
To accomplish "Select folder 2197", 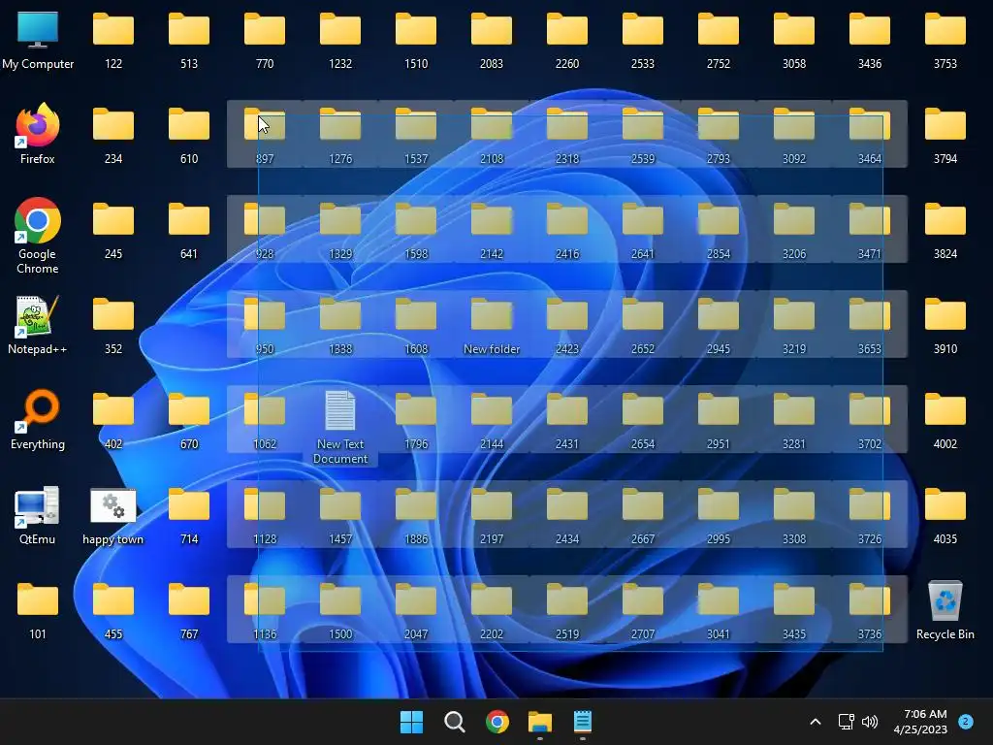I will [x=492, y=514].
